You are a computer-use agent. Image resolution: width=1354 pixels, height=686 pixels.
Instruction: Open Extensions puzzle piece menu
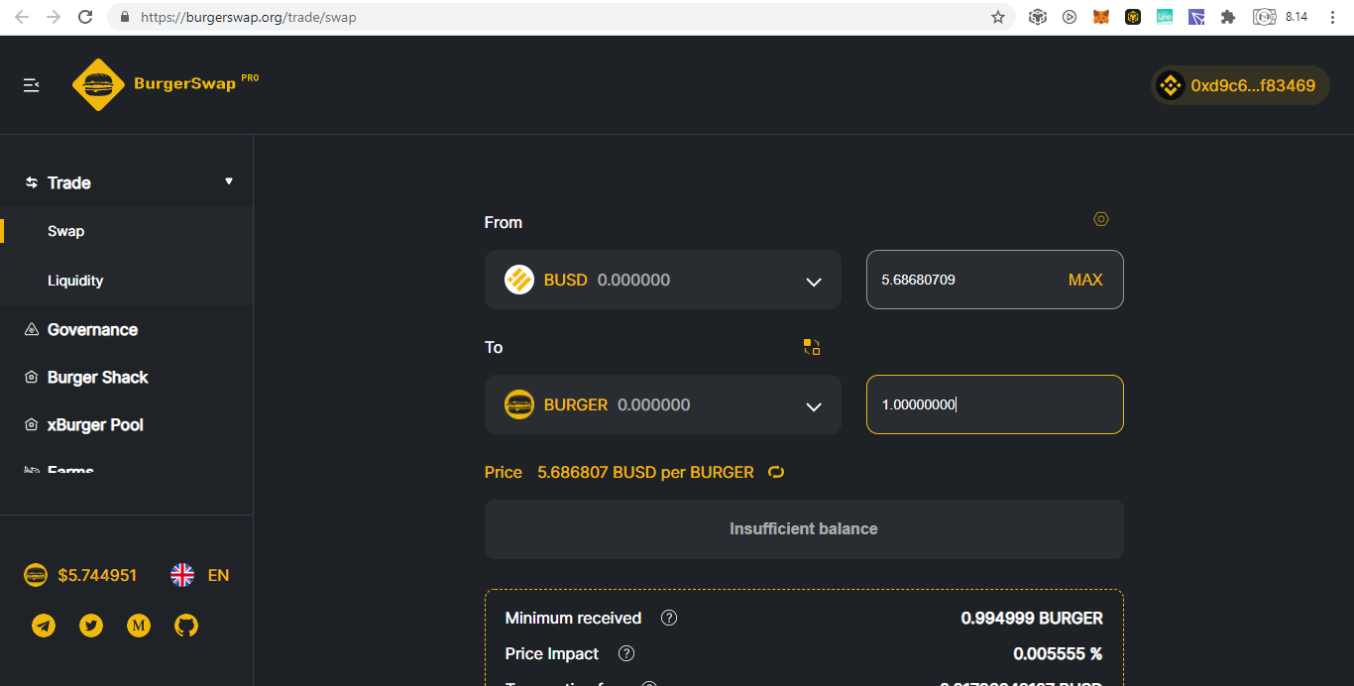(x=1228, y=17)
